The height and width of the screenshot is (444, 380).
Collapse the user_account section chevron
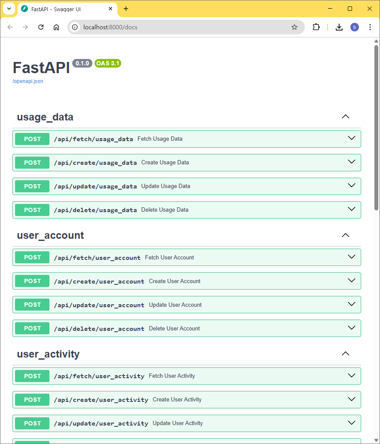pyautogui.click(x=346, y=235)
